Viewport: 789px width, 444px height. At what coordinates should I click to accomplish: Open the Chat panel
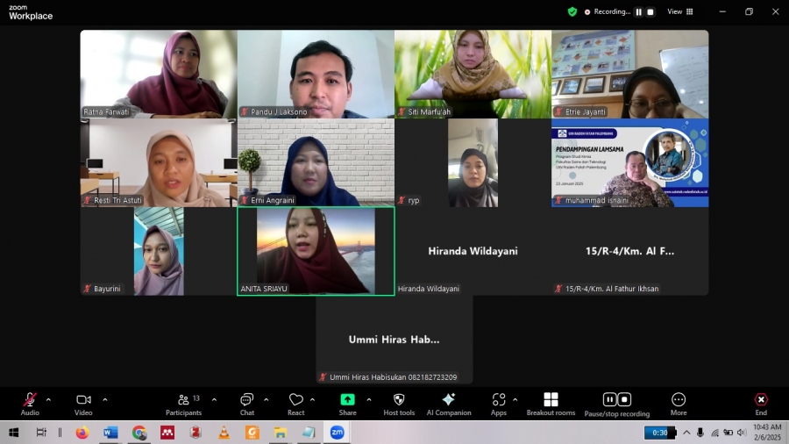(x=247, y=404)
